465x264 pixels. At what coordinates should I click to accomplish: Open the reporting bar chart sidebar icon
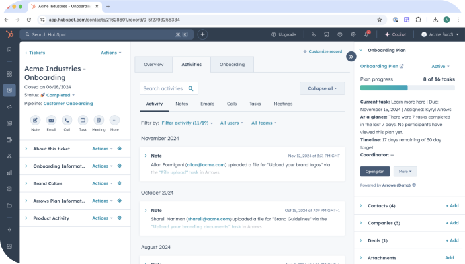[9, 172]
